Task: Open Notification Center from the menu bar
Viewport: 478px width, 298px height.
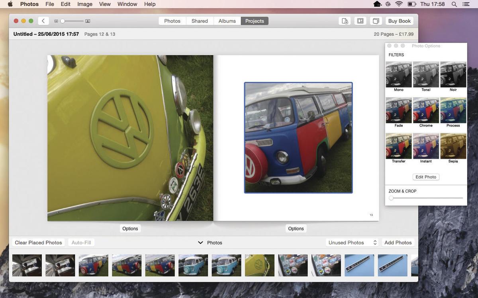Action: [466, 4]
